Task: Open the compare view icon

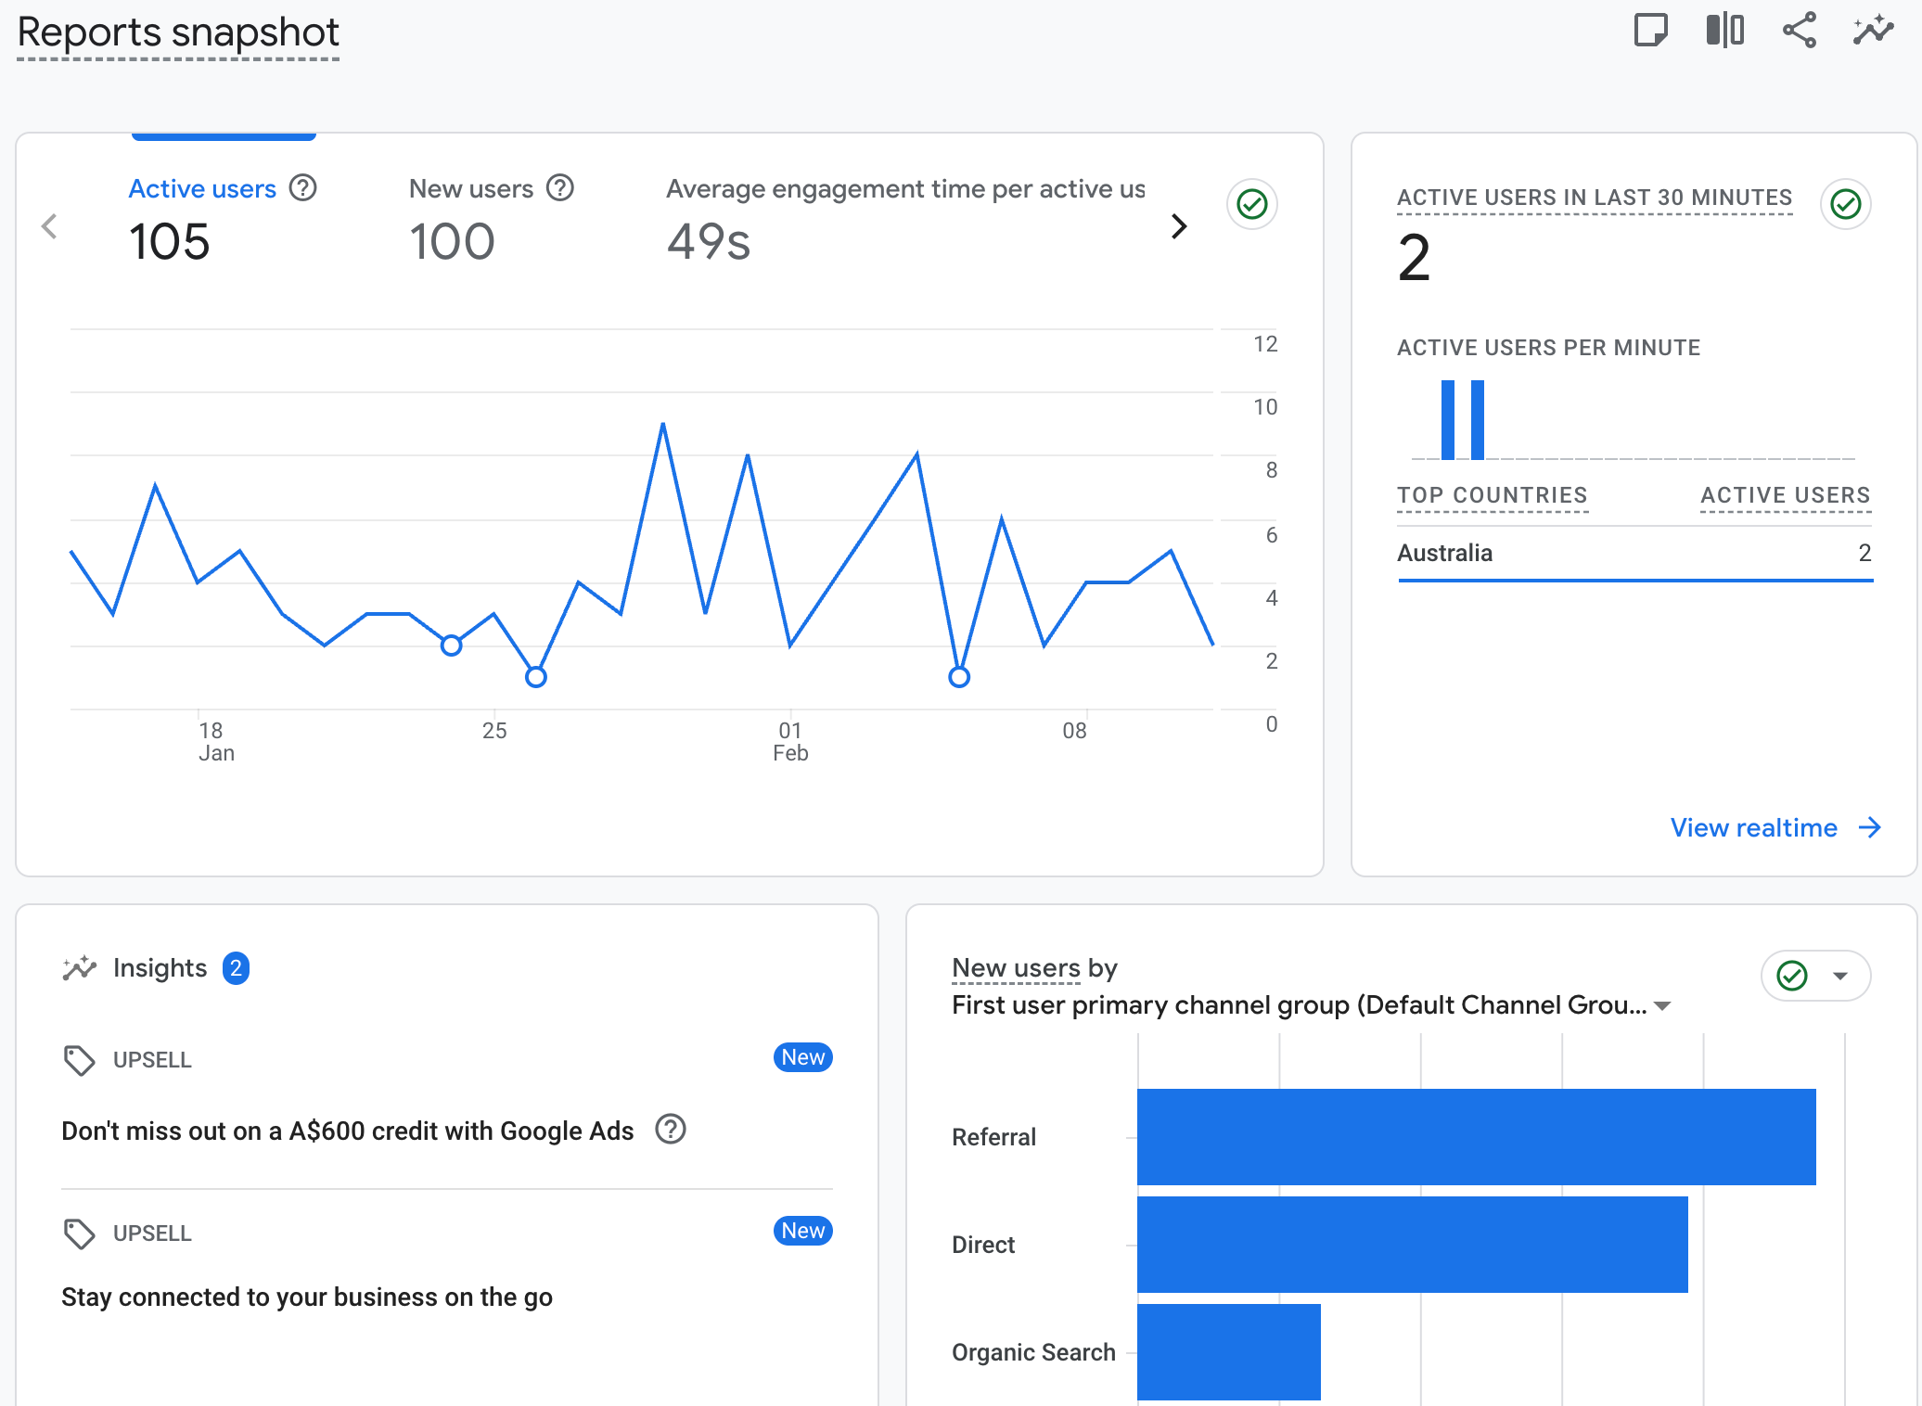Action: coord(1724,31)
